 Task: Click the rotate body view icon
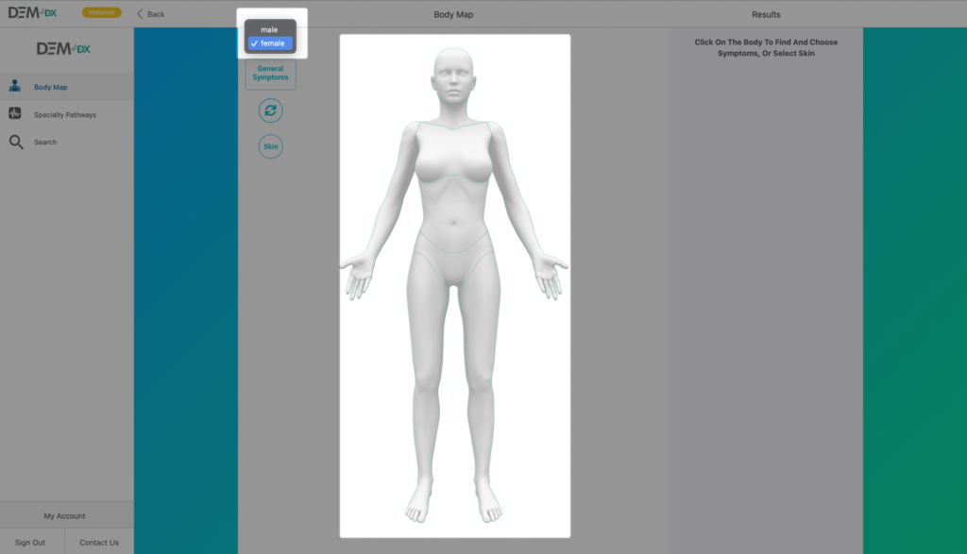[270, 111]
